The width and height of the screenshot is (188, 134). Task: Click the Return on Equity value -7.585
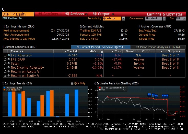[x=72, y=76]
